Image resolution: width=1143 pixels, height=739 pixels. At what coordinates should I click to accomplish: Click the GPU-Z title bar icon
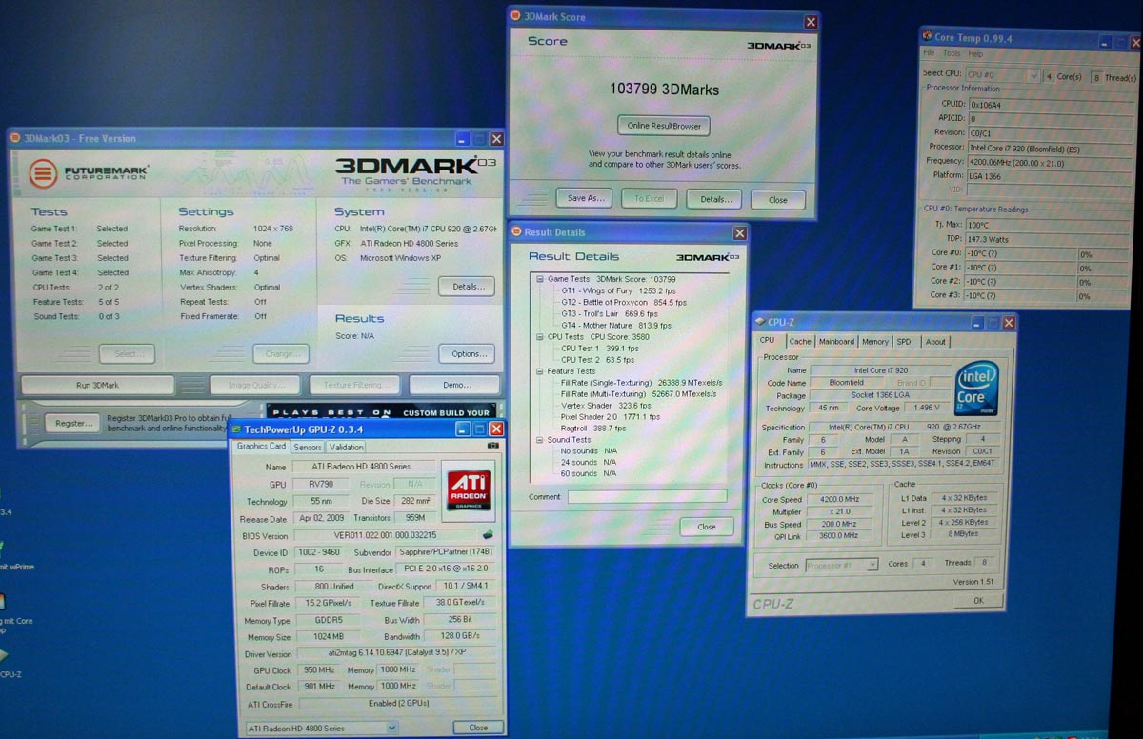[x=236, y=429]
